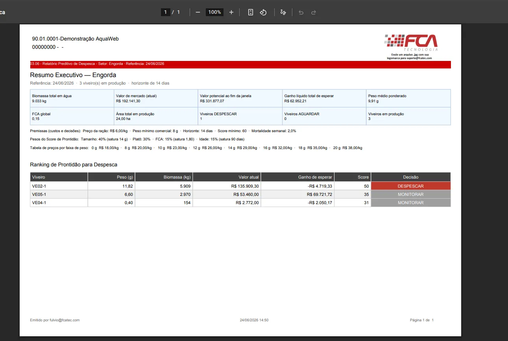
Task: Click the Viveiros DESPESCAR card
Action: click(x=240, y=116)
